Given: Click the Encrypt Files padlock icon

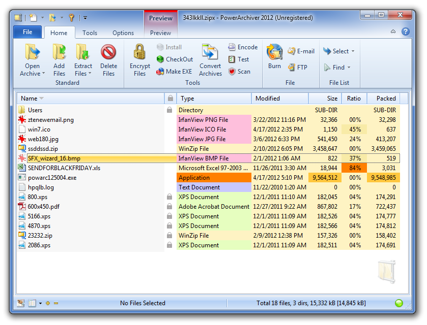Looking at the screenshot, I should 139,52.
